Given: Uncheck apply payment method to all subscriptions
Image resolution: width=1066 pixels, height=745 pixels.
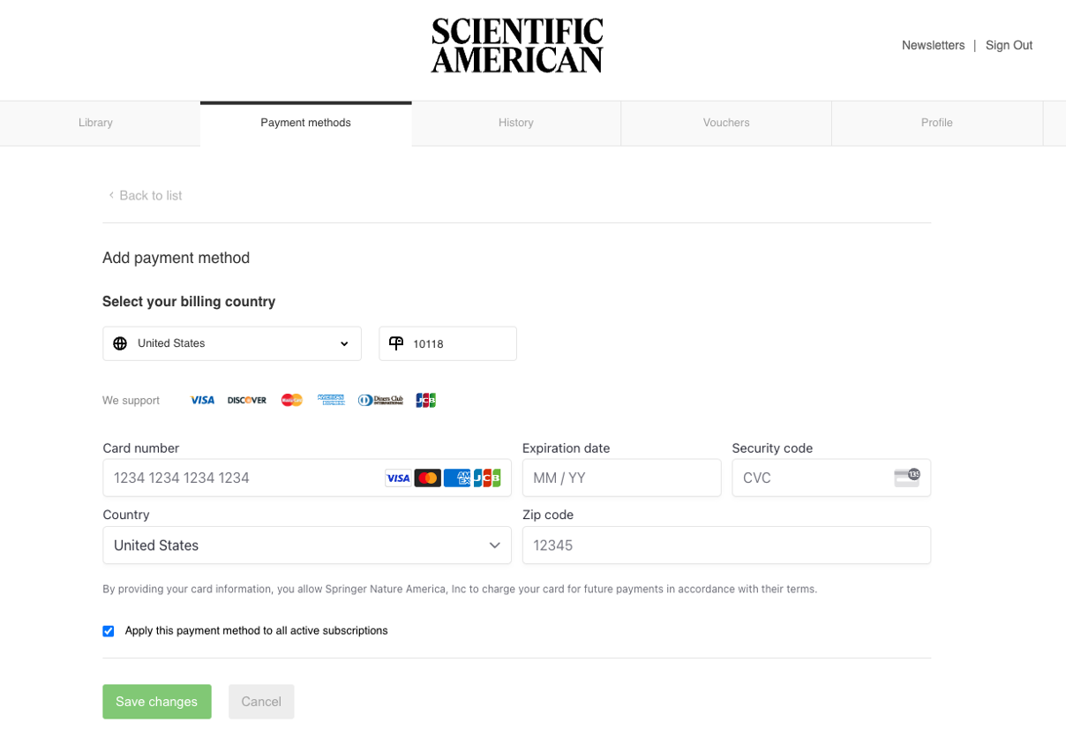Looking at the screenshot, I should pos(108,630).
